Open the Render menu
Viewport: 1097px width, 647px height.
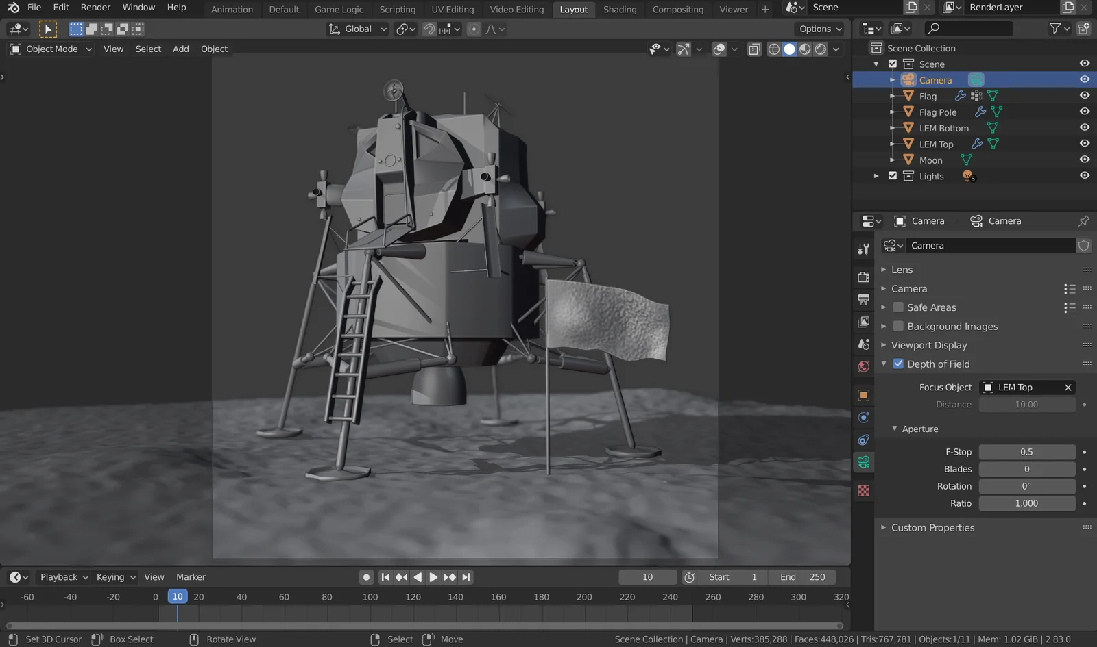pos(95,8)
